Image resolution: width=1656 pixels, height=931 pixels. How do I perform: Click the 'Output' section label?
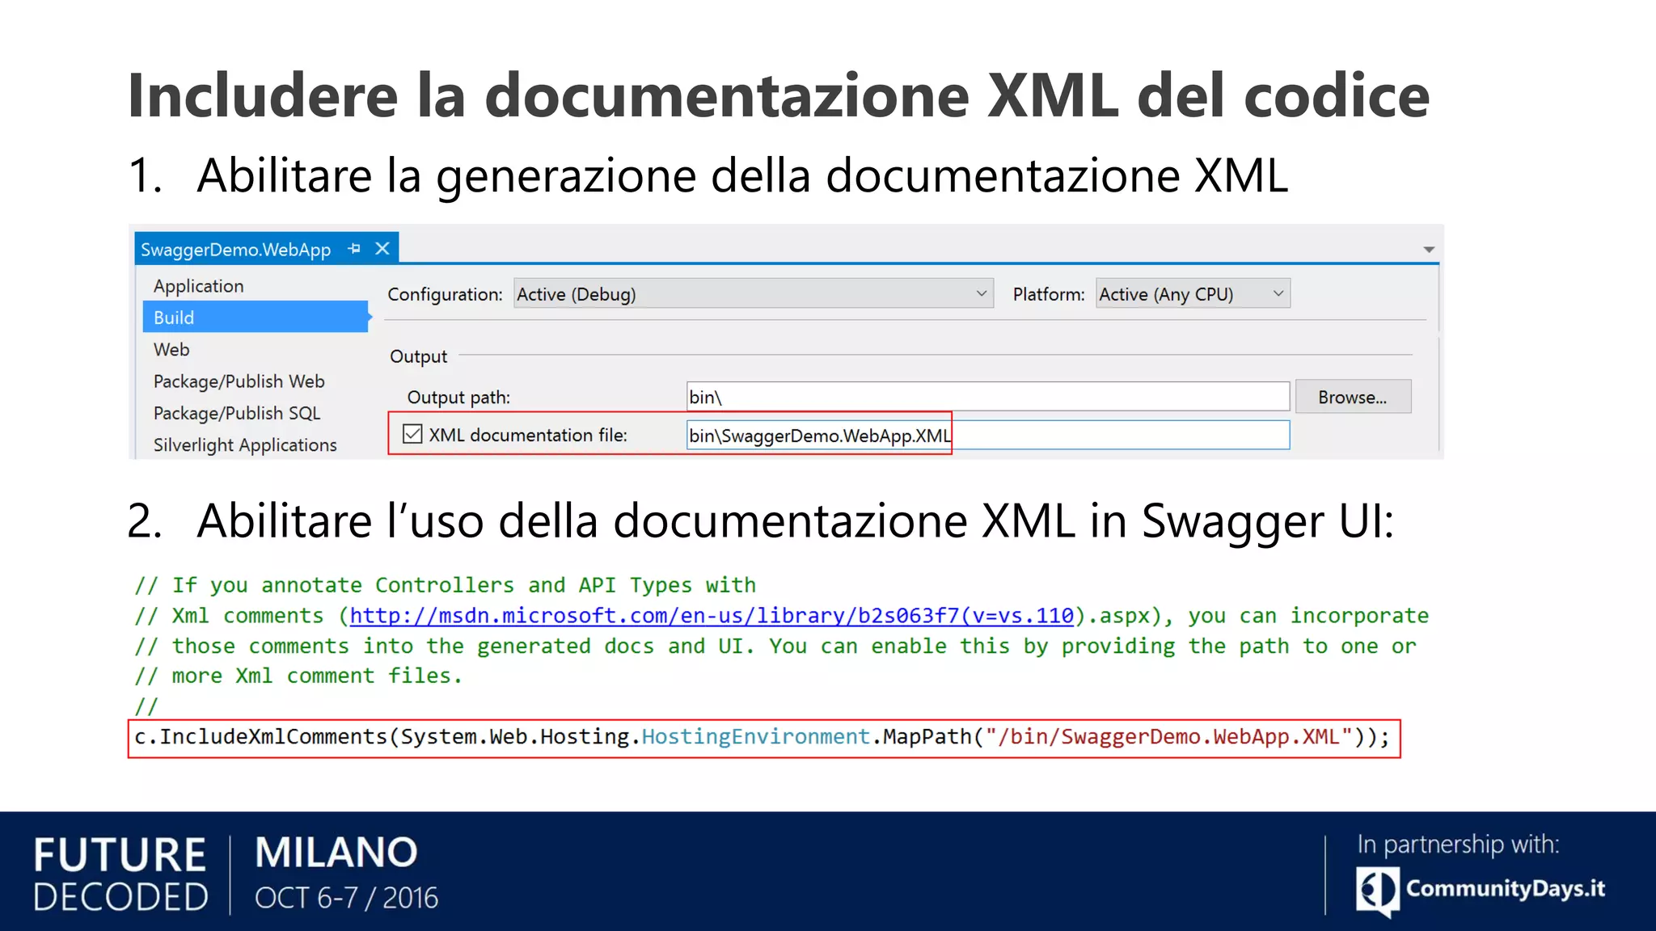point(418,356)
